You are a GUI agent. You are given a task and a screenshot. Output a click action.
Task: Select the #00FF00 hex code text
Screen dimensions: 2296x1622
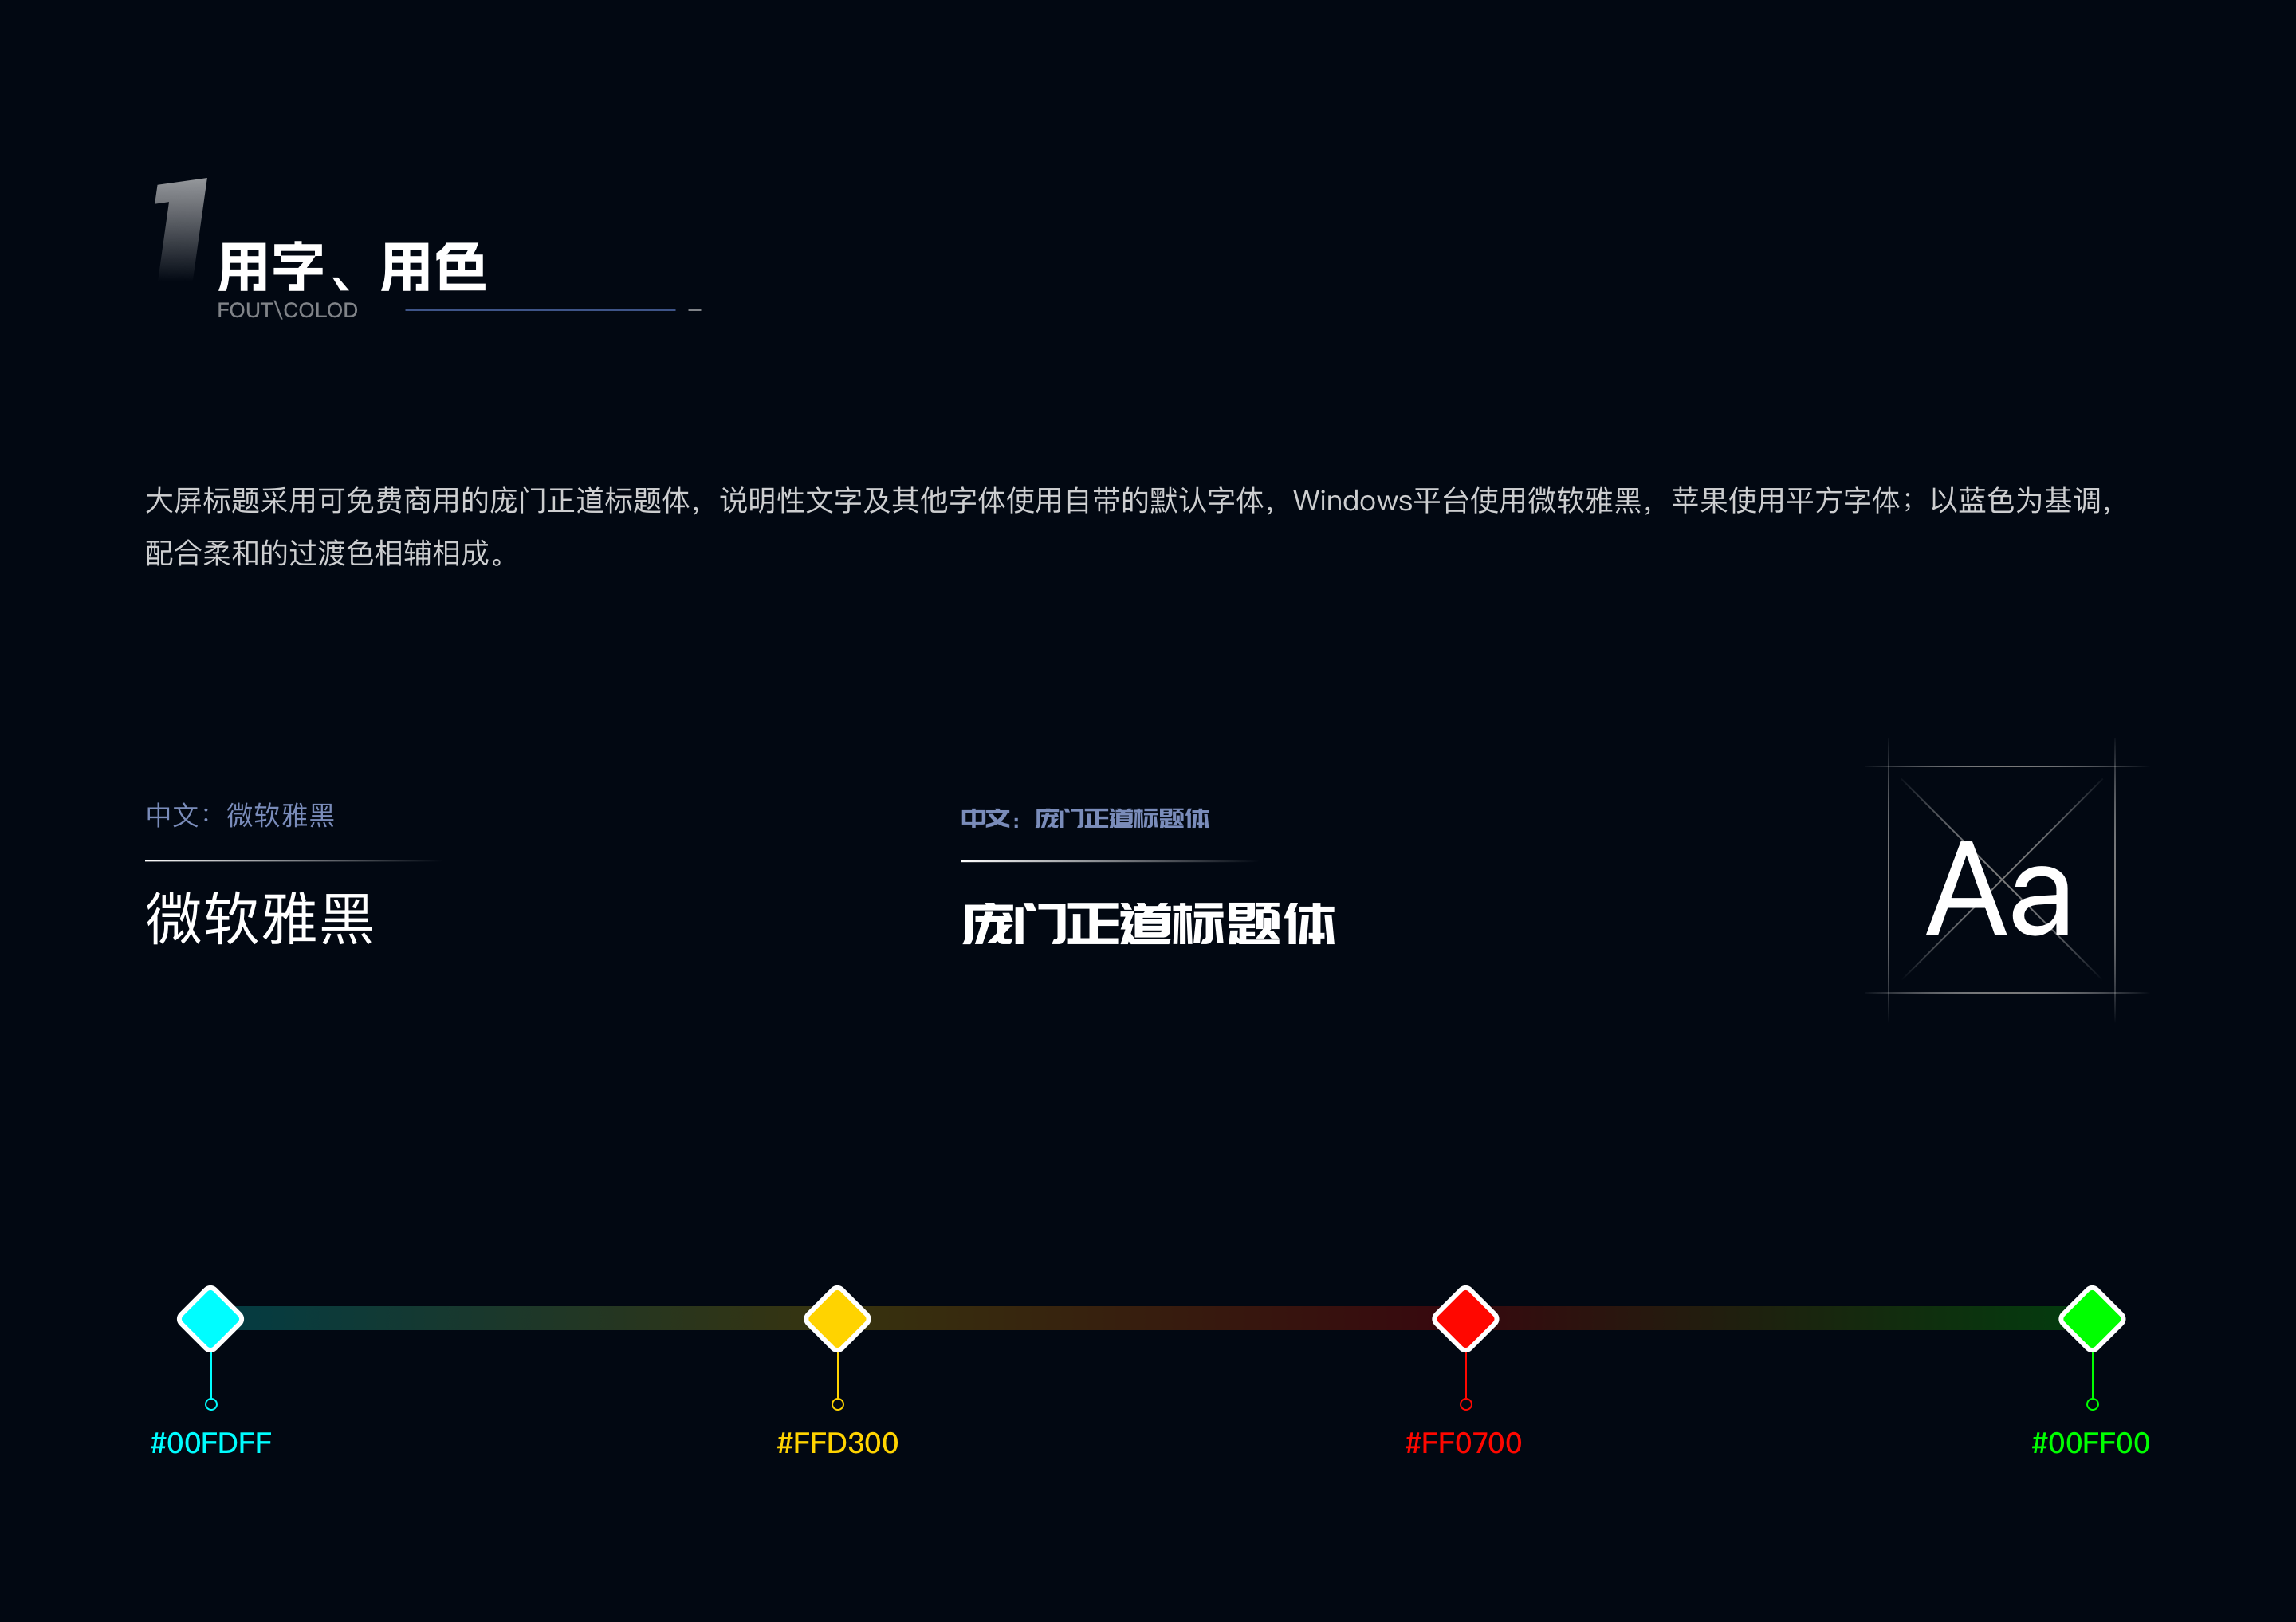pos(2091,1443)
